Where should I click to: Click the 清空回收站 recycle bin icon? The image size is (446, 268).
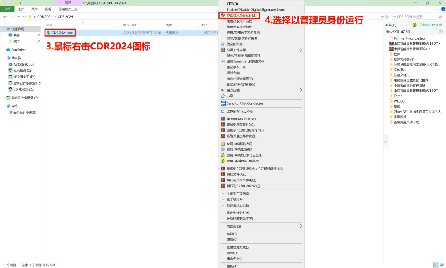[223, 44]
